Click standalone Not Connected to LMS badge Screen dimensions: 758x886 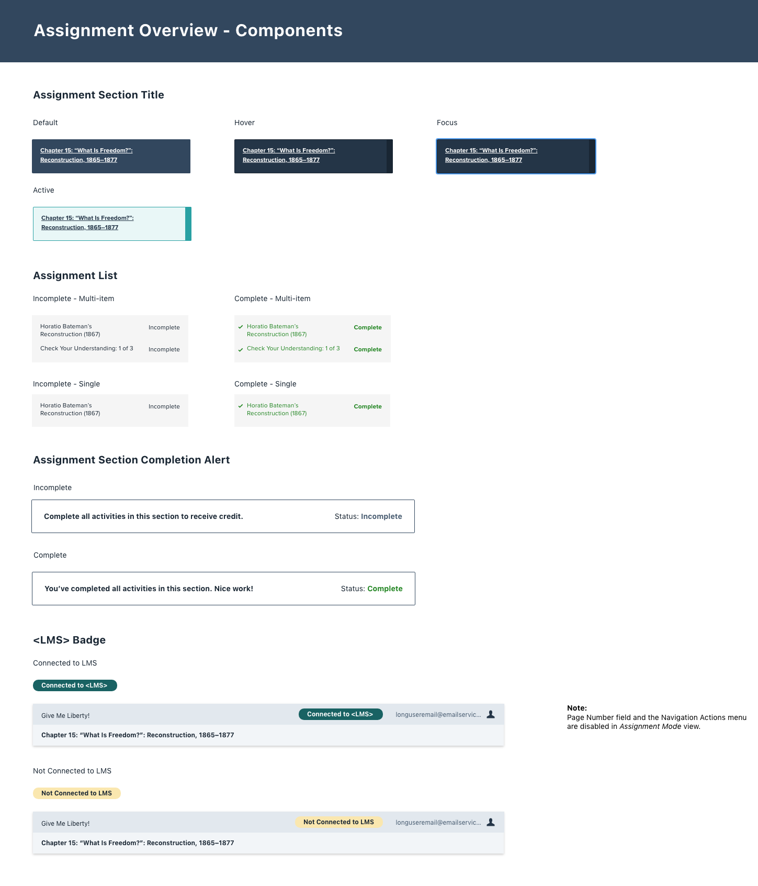pos(77,793)
